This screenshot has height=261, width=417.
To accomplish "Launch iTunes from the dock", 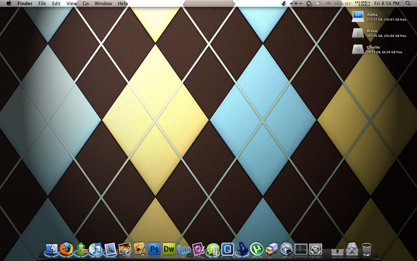I will pyautogui.click(x=95, y=249).
